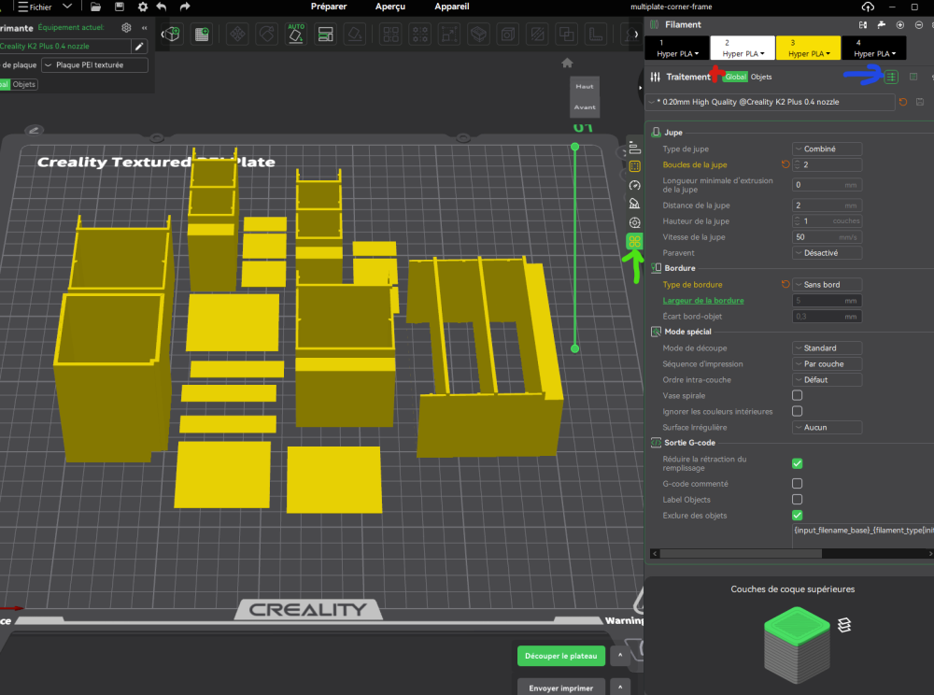
Task: Click the green advanced settings icon by Traitement
Action: click(x=891, y=77)
